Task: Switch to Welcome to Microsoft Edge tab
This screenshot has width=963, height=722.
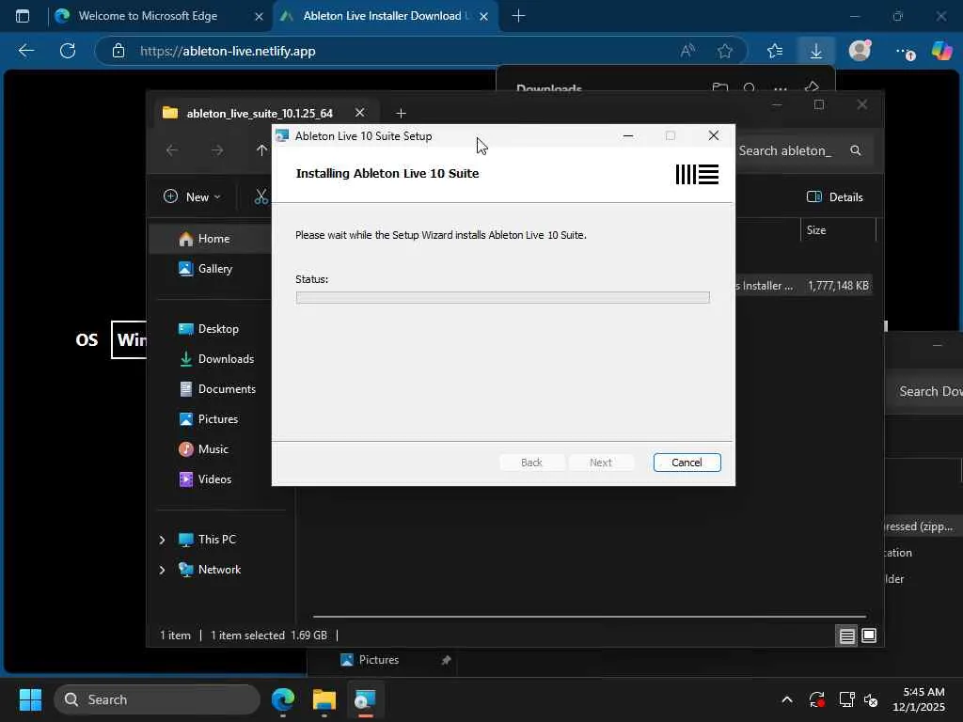Action: click(x=148, y=16)
